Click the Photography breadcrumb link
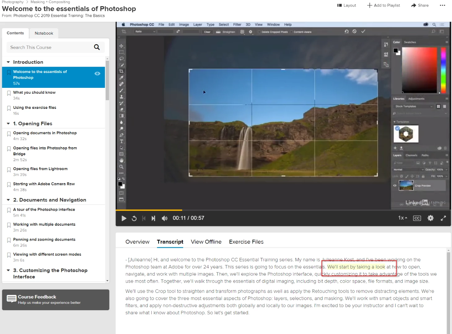 tap(13, 2)
